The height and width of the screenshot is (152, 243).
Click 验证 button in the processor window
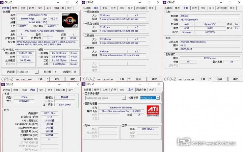click(57, 79)
